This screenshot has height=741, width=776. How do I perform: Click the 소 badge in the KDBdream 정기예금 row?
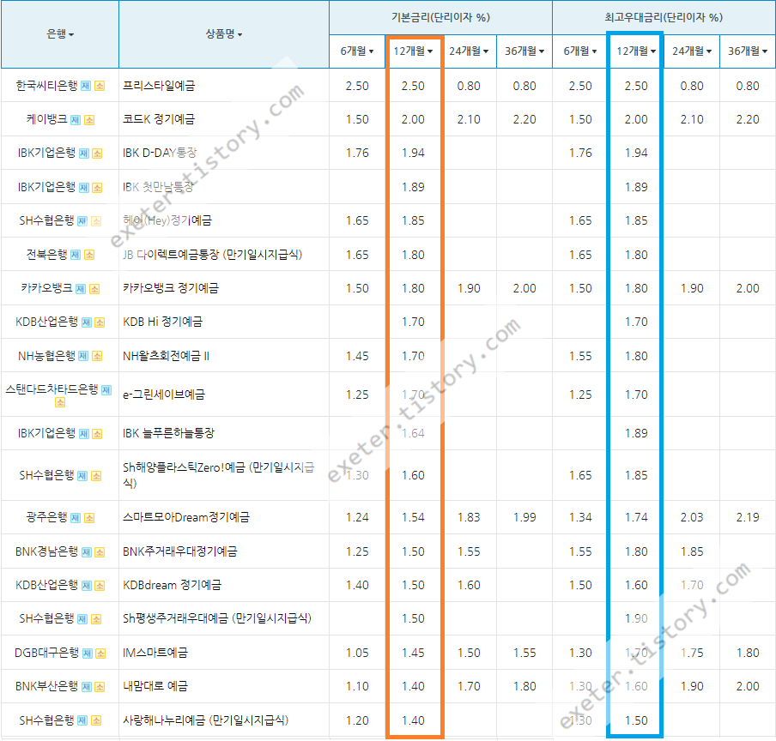[x=100, y=585]
